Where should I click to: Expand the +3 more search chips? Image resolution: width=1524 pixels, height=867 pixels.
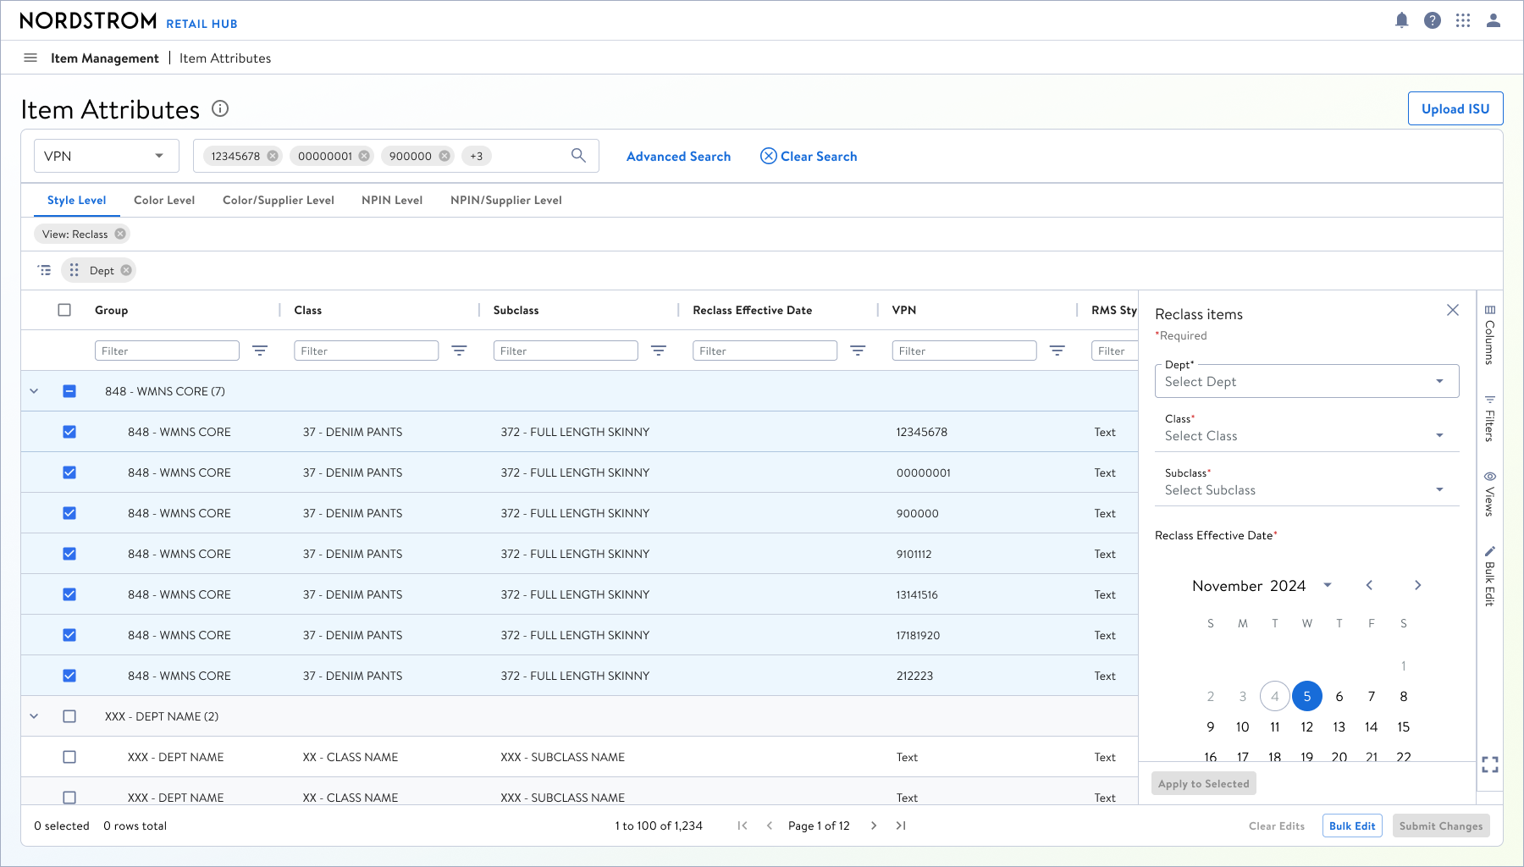(477, 156)
